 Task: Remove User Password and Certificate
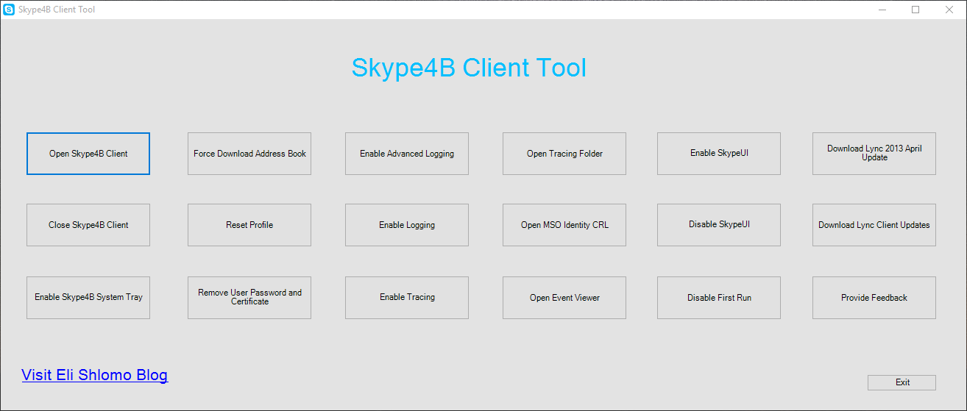pos(249,298)
